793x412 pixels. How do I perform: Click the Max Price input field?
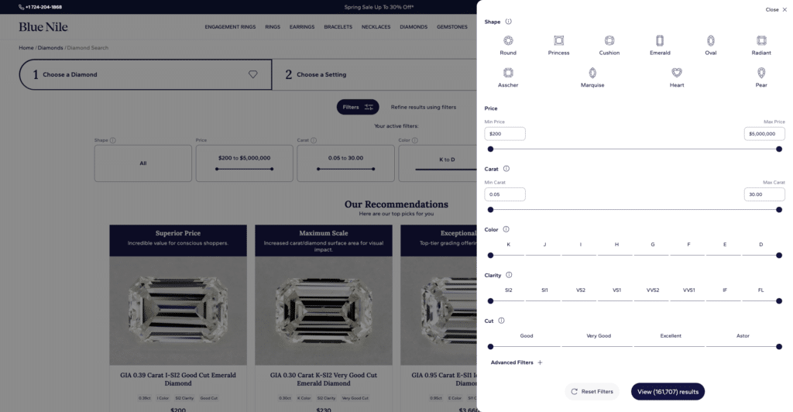(764, 133)
